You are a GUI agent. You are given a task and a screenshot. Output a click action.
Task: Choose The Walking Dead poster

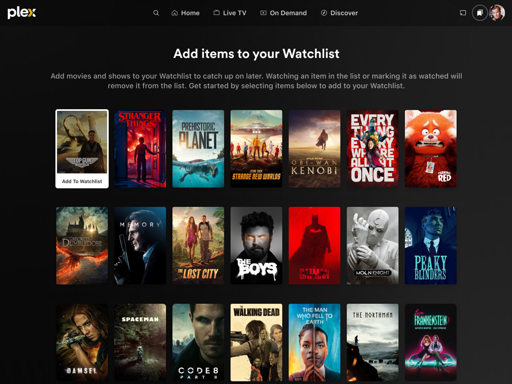tap(256, 342)
